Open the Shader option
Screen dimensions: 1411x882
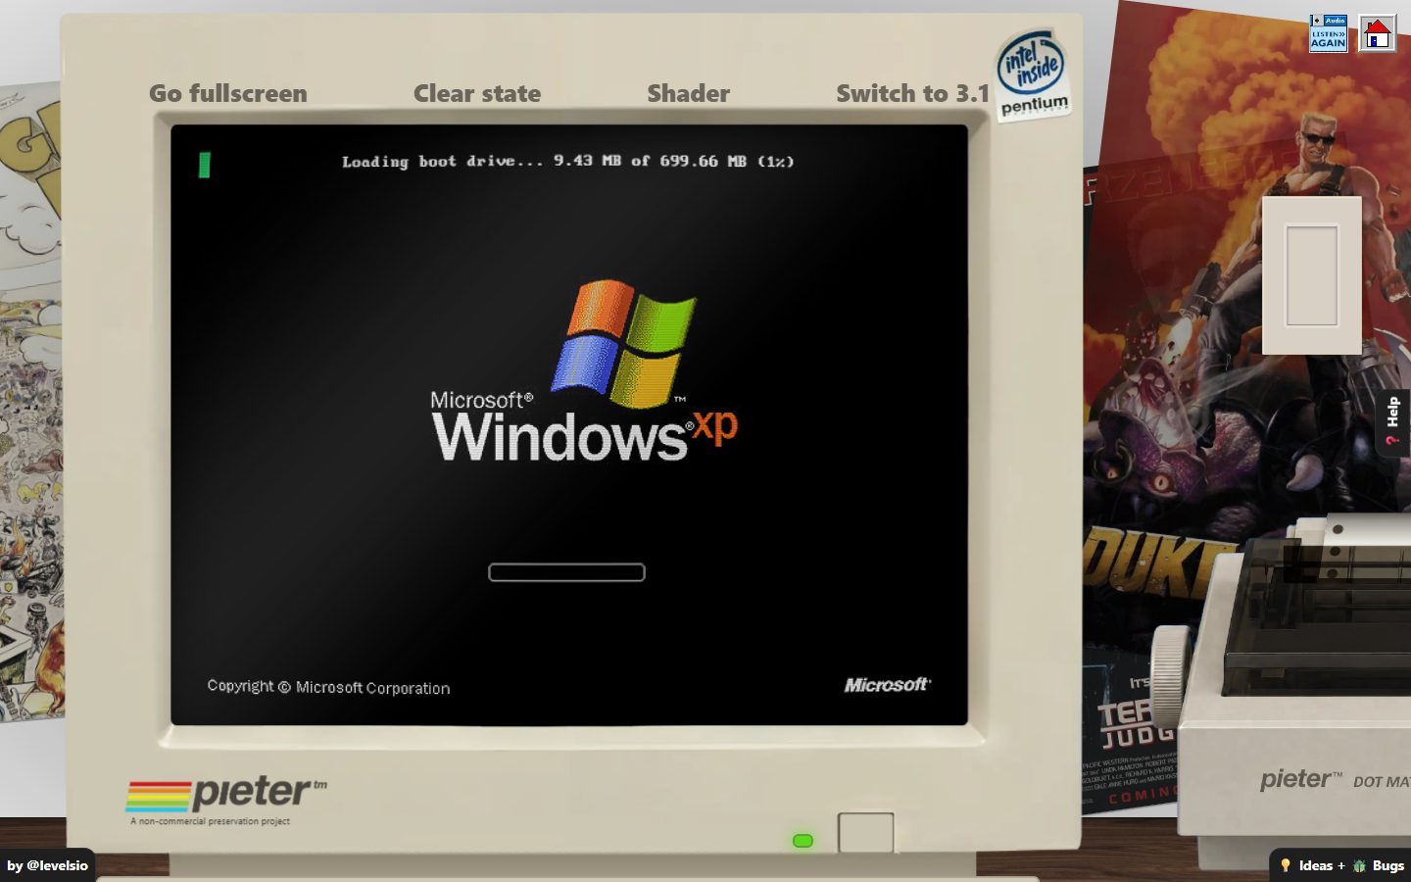click(688, 93)
